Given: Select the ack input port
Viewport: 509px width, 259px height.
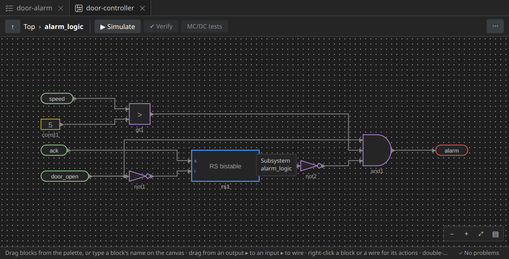Looking at the screenshot, I should (x=54, y=150).
